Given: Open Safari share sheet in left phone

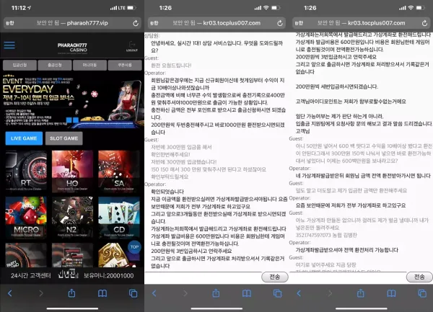Looking at the screenshot, I should [71, 293].
